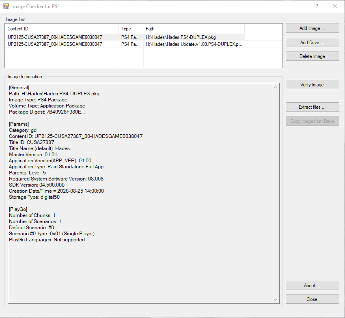
Task: Click the Path column header
Action: 194,28
